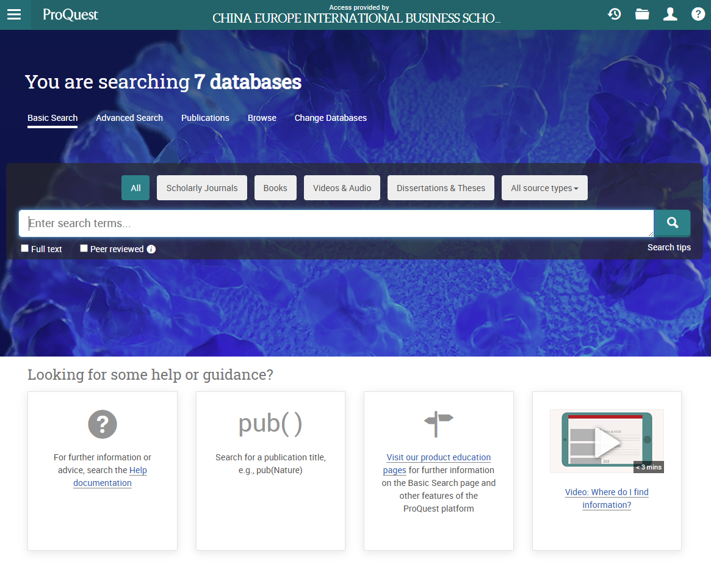Open the hamburger navigation menu
The image size is (711, 569).
point(14,15)
